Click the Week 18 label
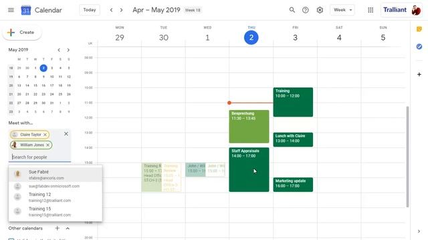Image resolution: width=428 pixels, height=240 pixels. click(193, 10)
